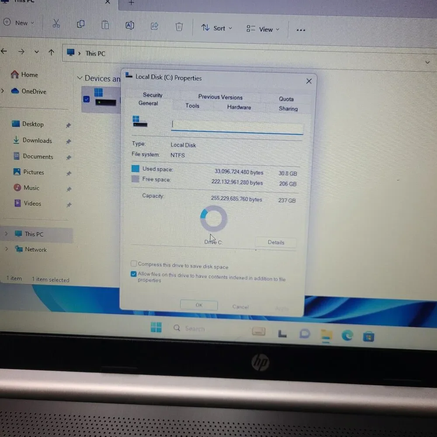Click the Rename icon in toolbar
Viewport: 437px width, 437px height.
[130, 26]
